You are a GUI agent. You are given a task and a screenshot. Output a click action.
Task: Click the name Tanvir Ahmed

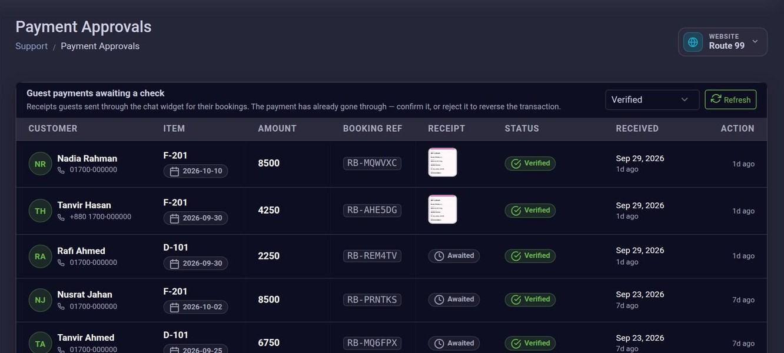(86, 338)
